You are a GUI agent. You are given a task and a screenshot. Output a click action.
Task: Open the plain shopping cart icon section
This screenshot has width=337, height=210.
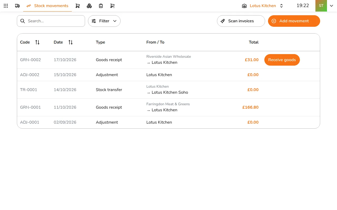[x=78, y=6]
